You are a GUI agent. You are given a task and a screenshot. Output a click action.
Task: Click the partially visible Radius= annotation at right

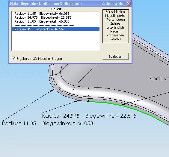[159, 78]
